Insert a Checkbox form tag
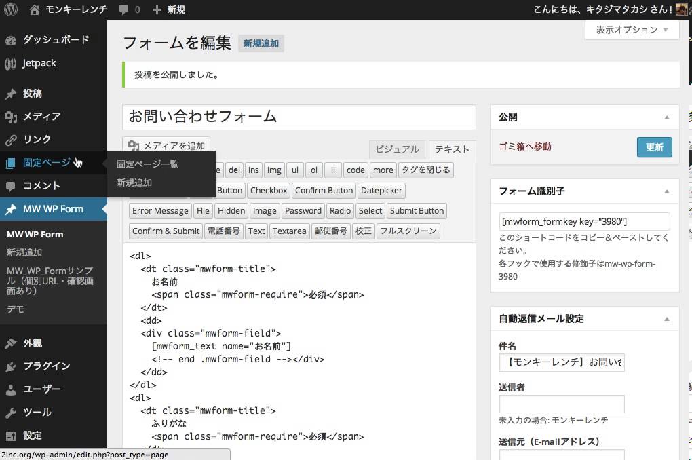The image size is (692, 460). tap(269, 191)
